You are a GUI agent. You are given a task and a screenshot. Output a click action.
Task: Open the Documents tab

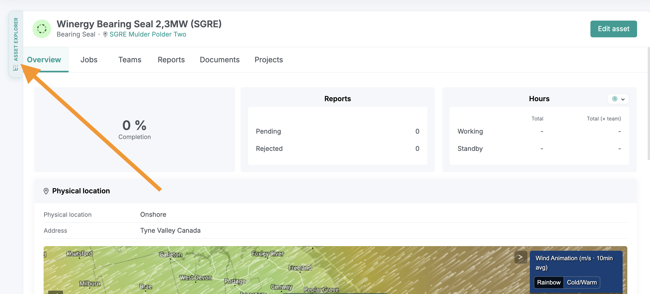tap(220, 60)
